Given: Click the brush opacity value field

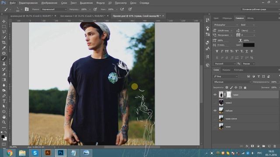Looking at the screenshot, I should pyautogui.click(x=84, y=9).
